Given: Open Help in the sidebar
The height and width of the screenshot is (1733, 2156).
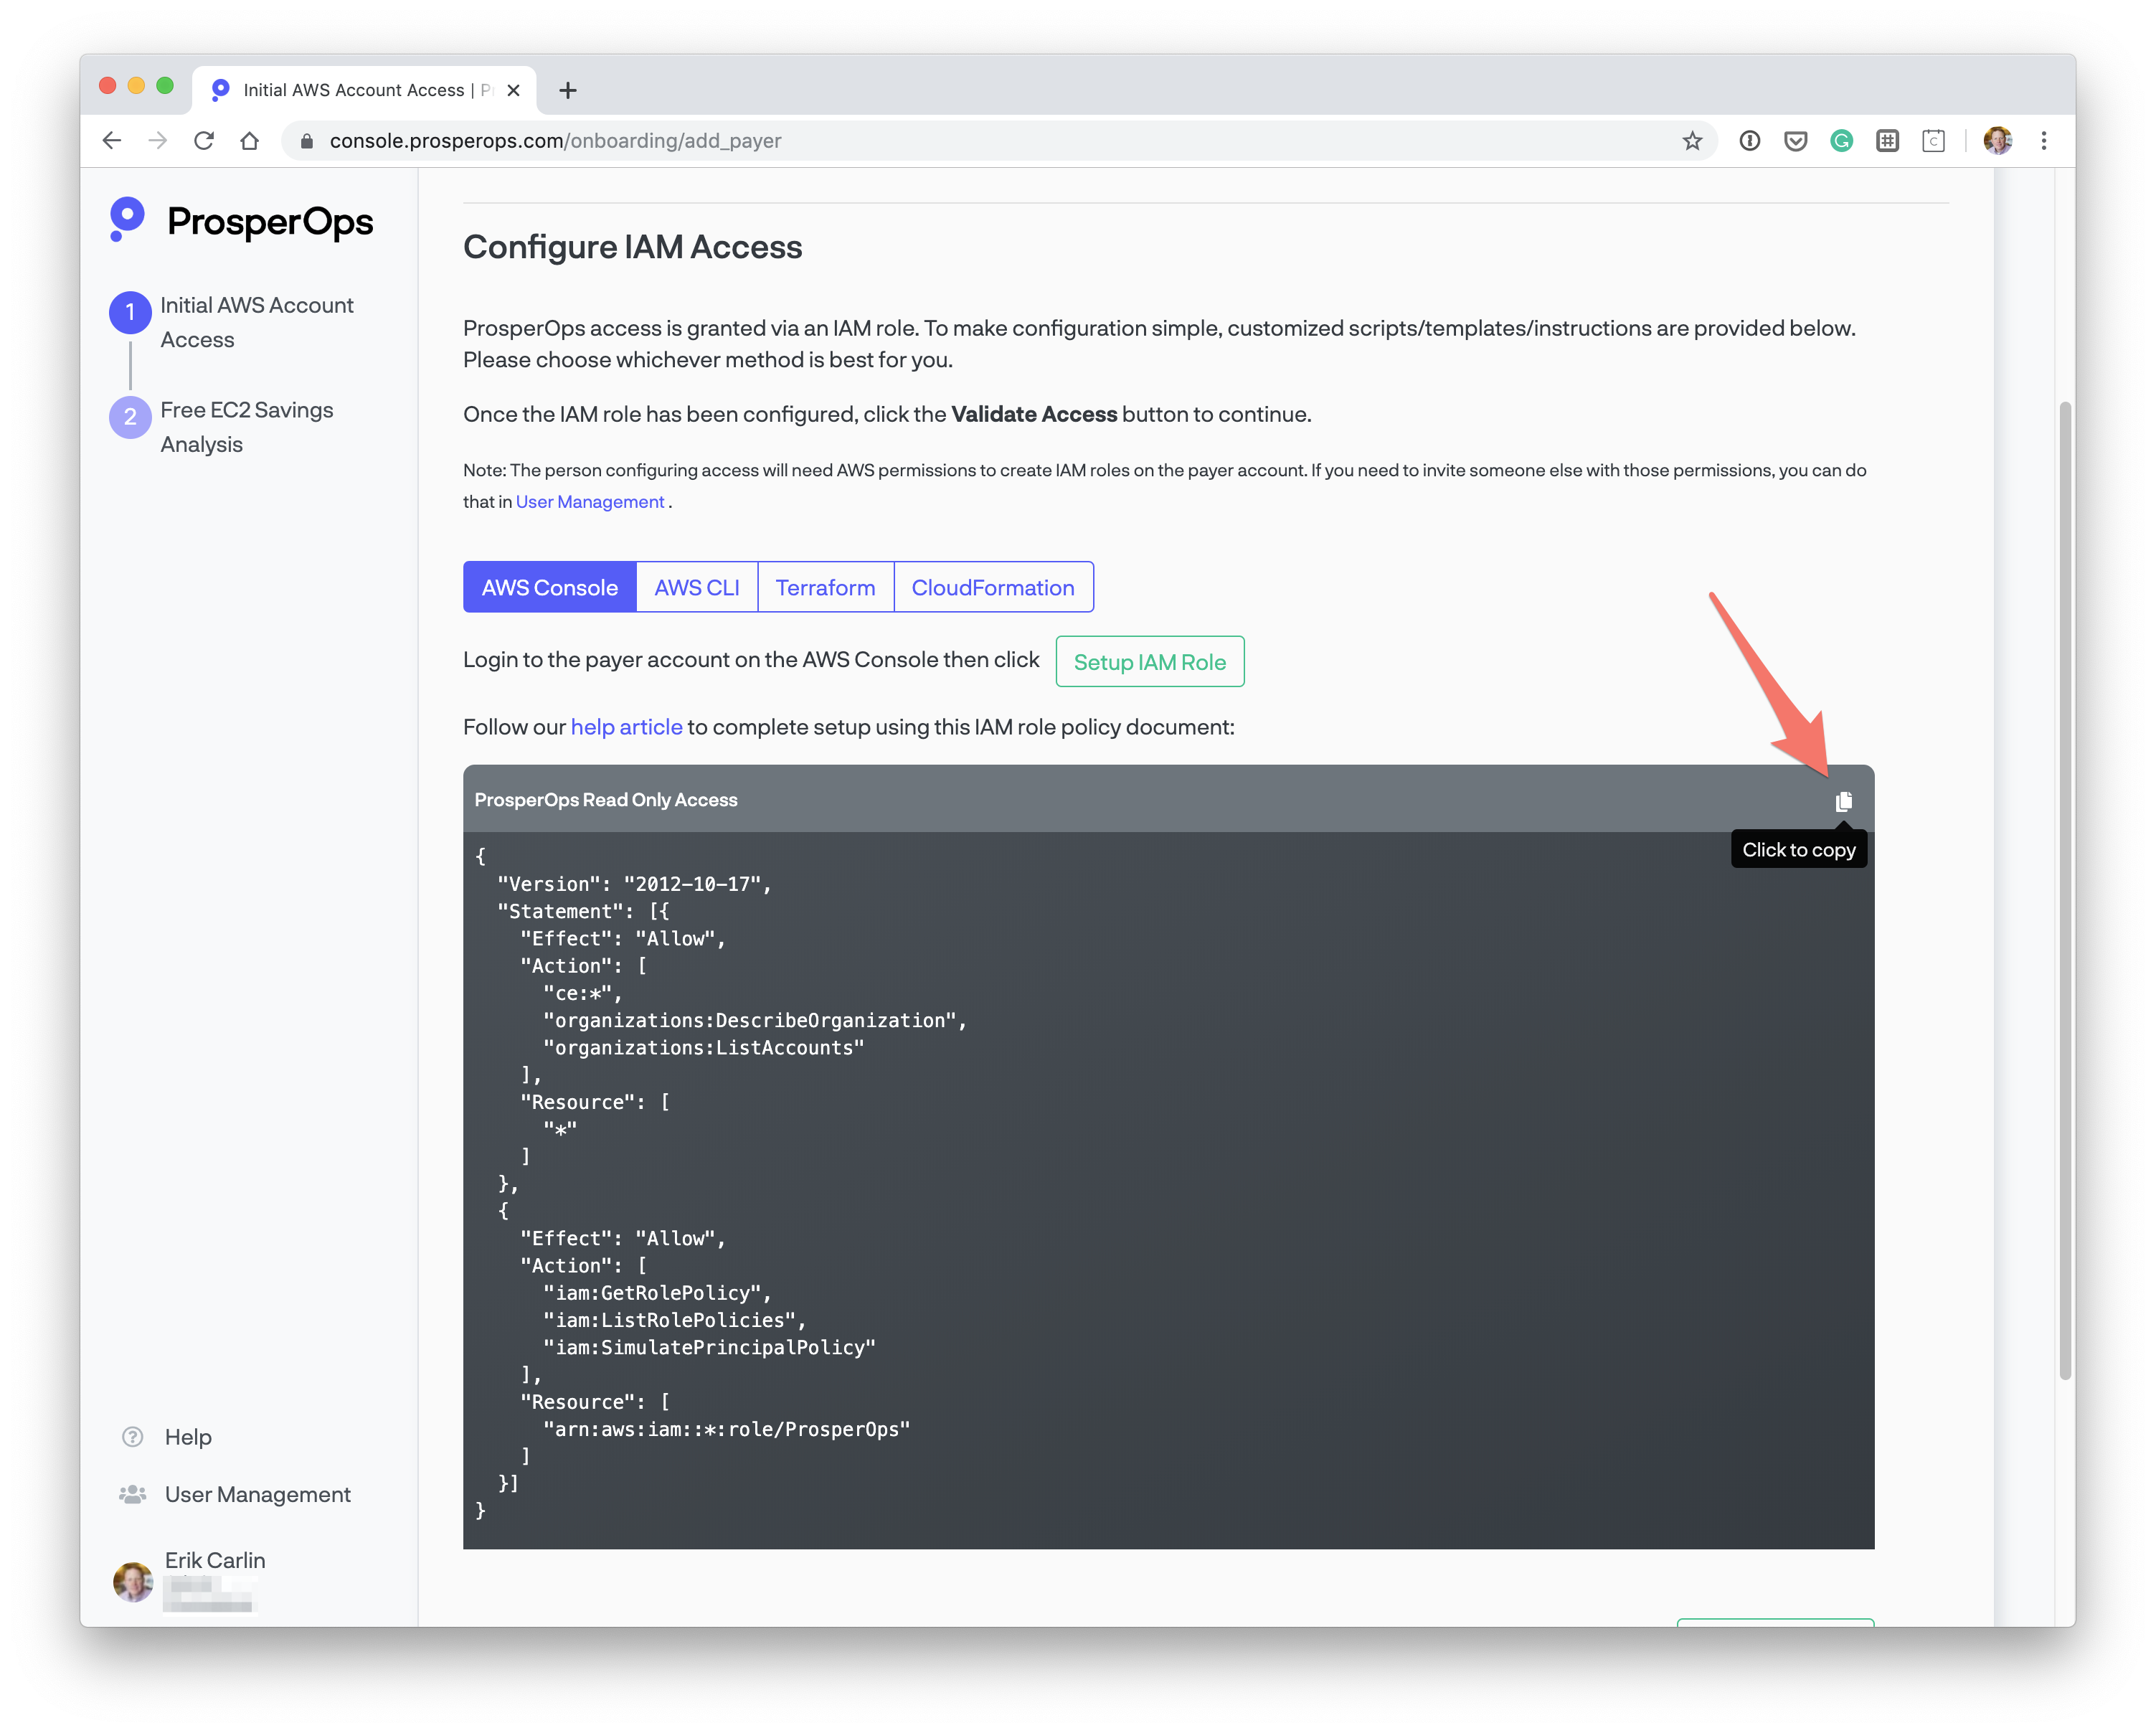Looking at the screenshot, I should coord(188,1437).
